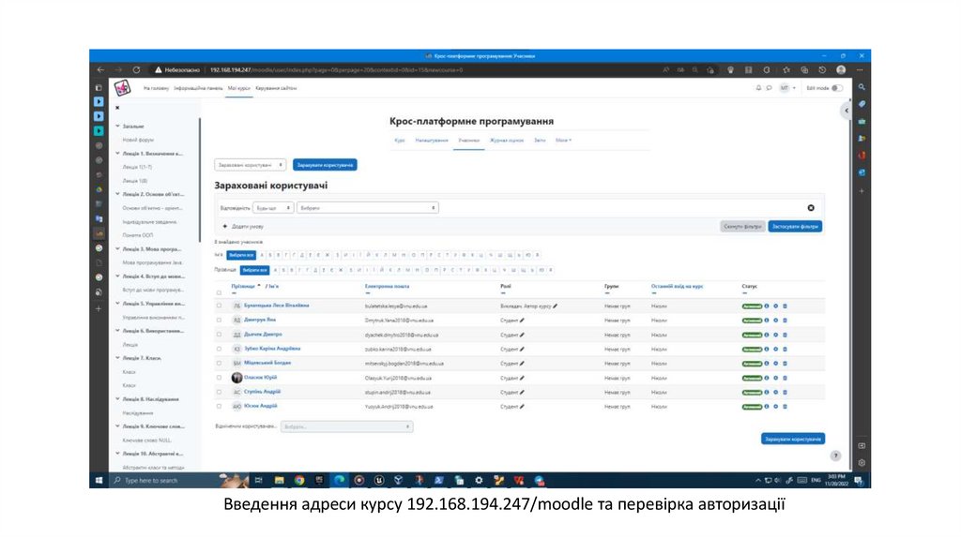This screenshot has height=538, width=961.
Task: Open enrolment gear icon for Ступінь Андрій
Action: [775, 393]
